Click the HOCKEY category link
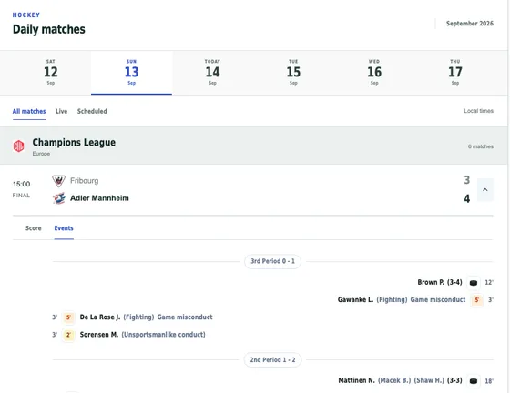Viewport: 510px width, 393px height. (x=26, y=15)
